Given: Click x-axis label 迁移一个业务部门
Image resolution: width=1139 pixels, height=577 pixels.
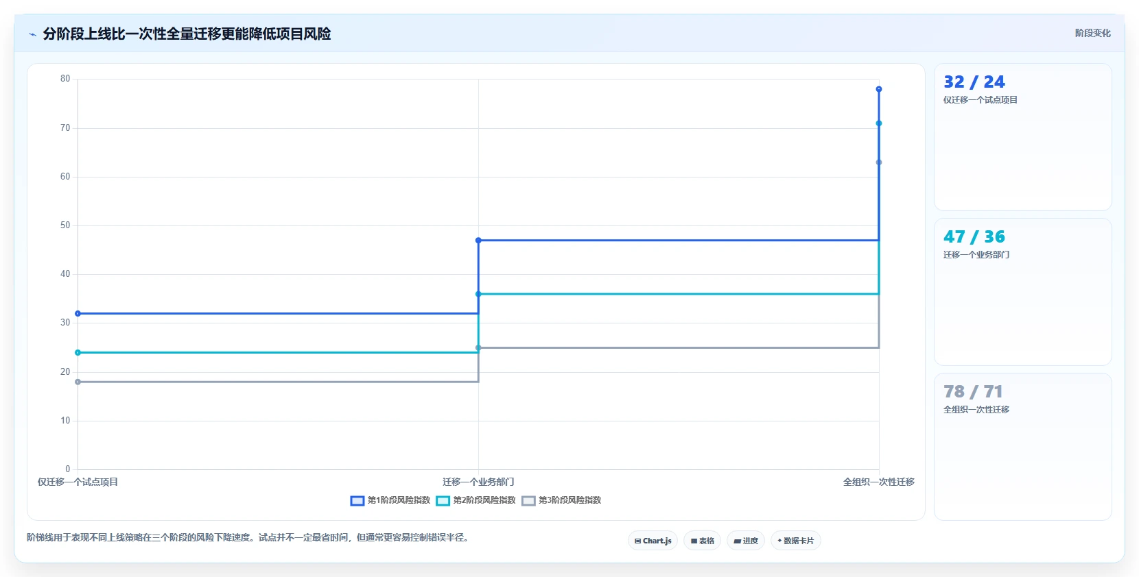Looking at the screenshot, I should [x=478, y=482].
